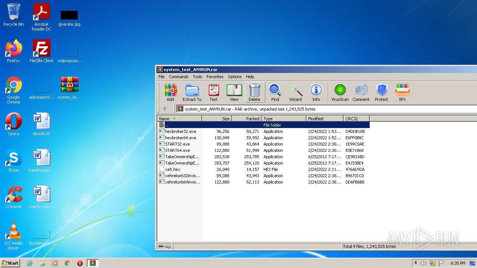Open the Options menu

tap(235, 77)
